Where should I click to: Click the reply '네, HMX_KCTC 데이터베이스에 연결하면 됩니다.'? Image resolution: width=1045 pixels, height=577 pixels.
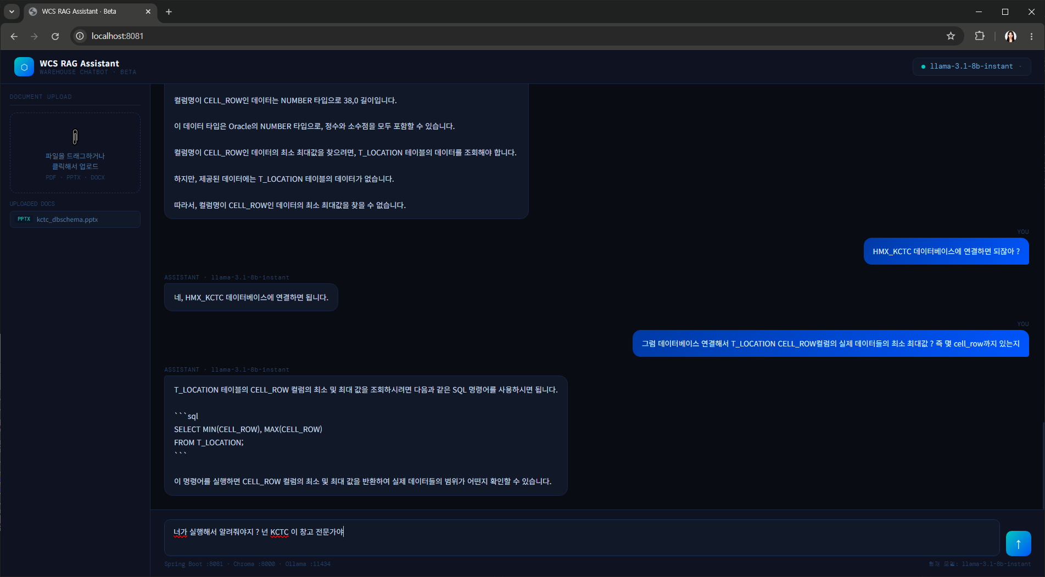coord(251,298)
